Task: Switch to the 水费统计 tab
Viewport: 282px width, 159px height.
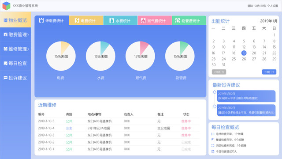Action: tap(120, 20)
